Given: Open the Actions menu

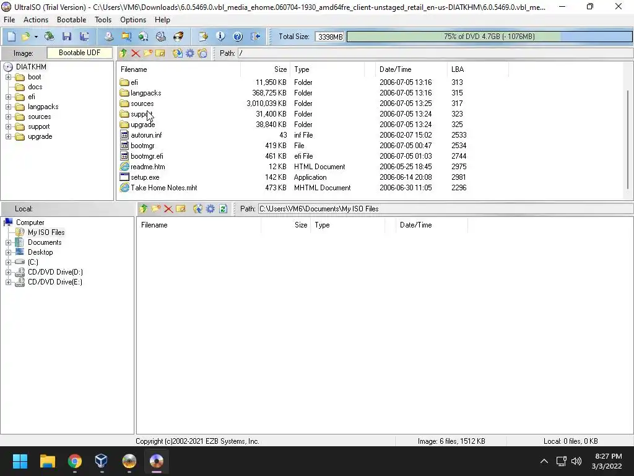Looking at the screenshot, I should [35, 20].
